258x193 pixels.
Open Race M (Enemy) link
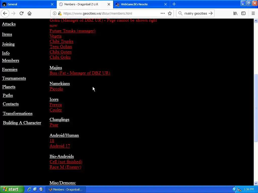[65, 167]
